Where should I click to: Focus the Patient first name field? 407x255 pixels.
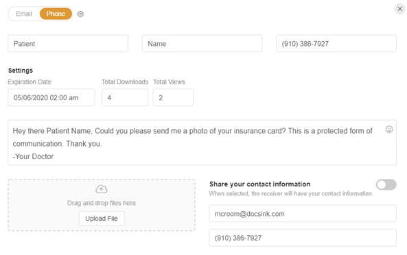[68, 44]
